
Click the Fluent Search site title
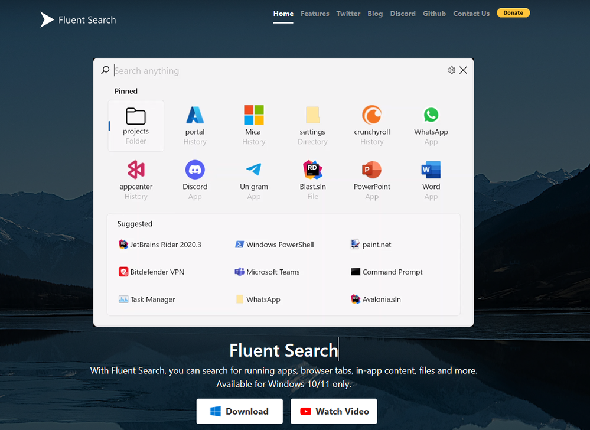tap(87, 20)
